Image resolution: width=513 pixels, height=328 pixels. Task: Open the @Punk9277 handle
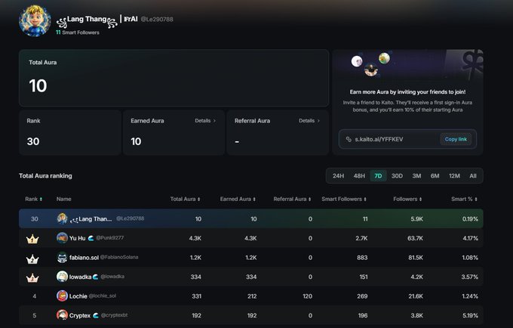[110, 238]
